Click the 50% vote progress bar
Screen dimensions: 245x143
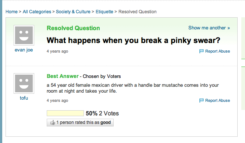point(65,113)
